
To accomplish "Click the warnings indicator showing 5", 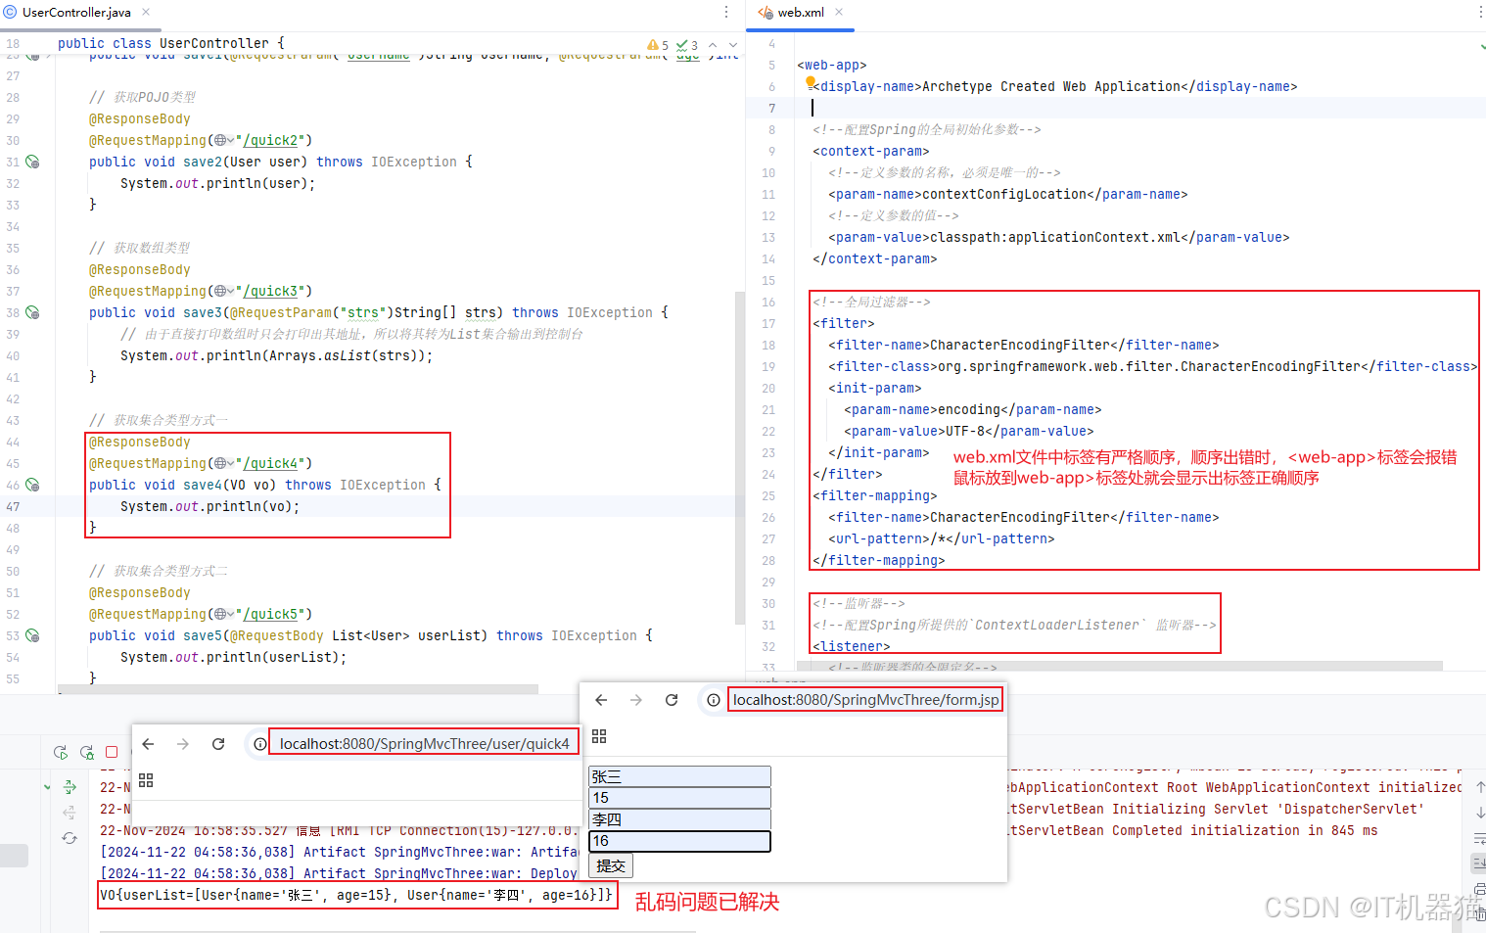I will [658, 45].
